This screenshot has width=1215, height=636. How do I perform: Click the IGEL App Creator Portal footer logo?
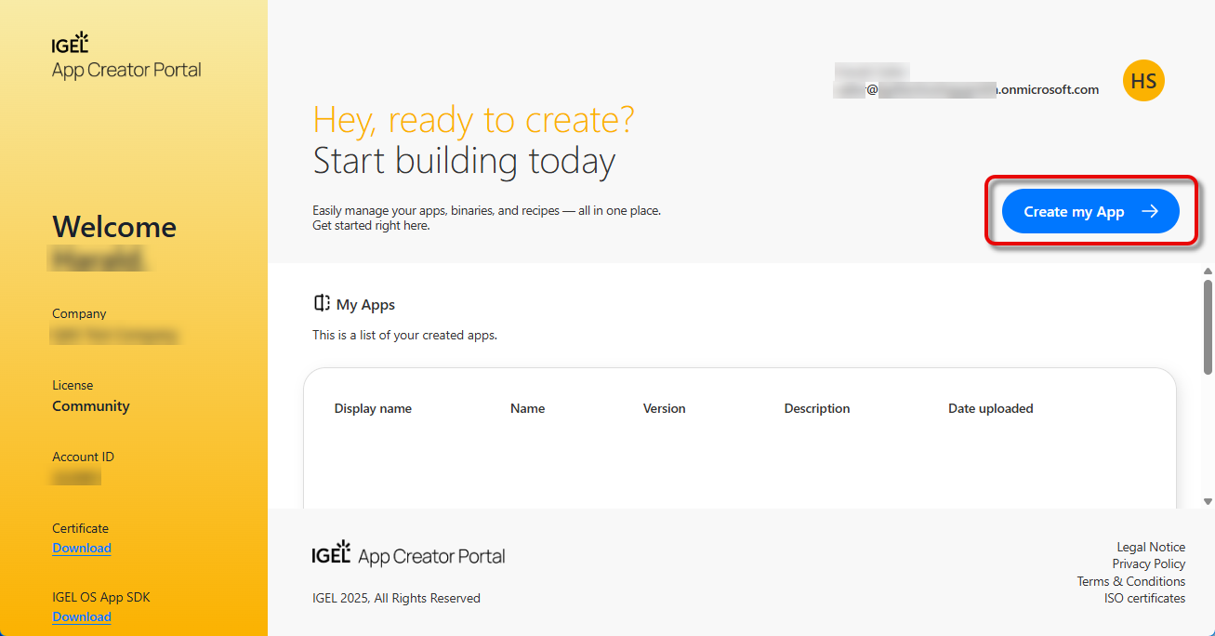[x=408, y=555]
